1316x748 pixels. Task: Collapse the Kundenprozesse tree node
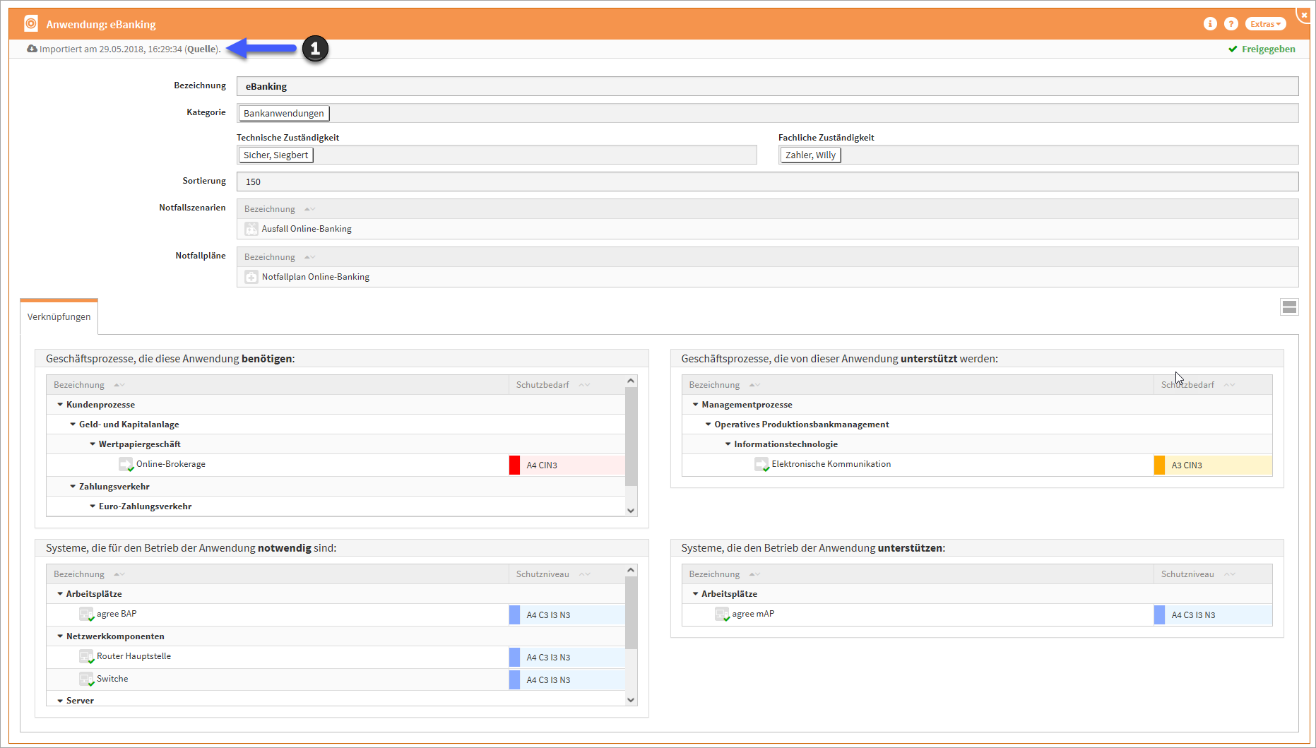[x=60, y=405]
